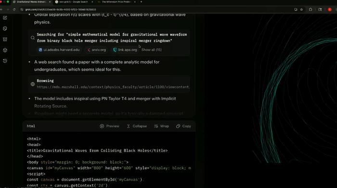The width and height of the screenshot is (337, 188).
Task: Open chat history clock icon
Action: click(5, 61)
